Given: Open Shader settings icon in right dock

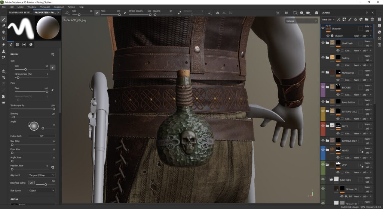Looking at the screenshot, I should coord(379,32).
